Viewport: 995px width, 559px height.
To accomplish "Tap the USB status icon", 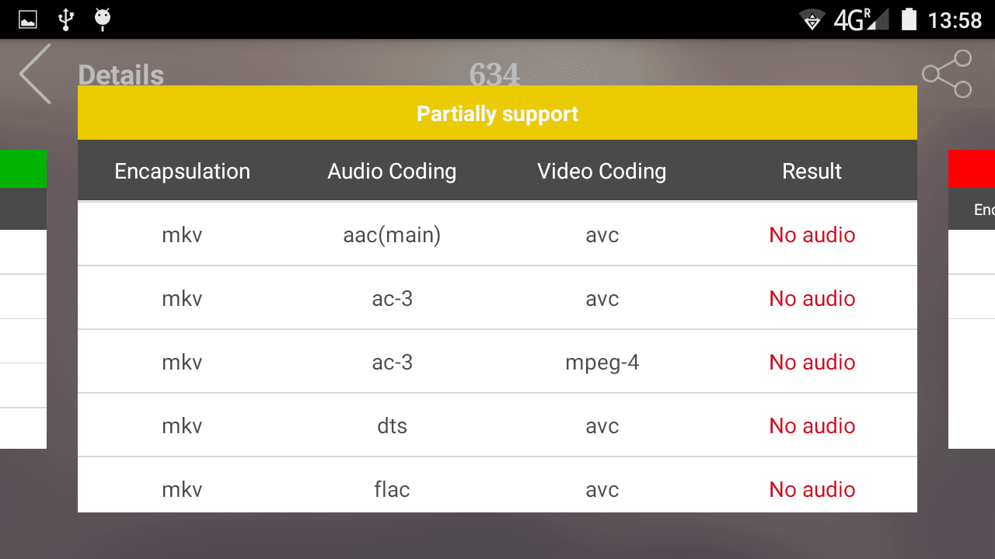I will [66, 19].
